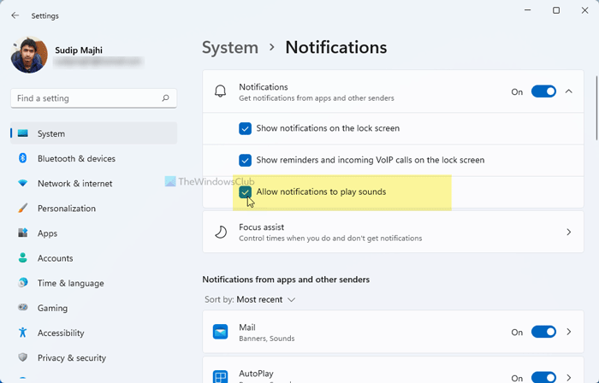Open Time & language settings
Image resolution: width=599 pixels, height=383 pixels.
[70, 283]
